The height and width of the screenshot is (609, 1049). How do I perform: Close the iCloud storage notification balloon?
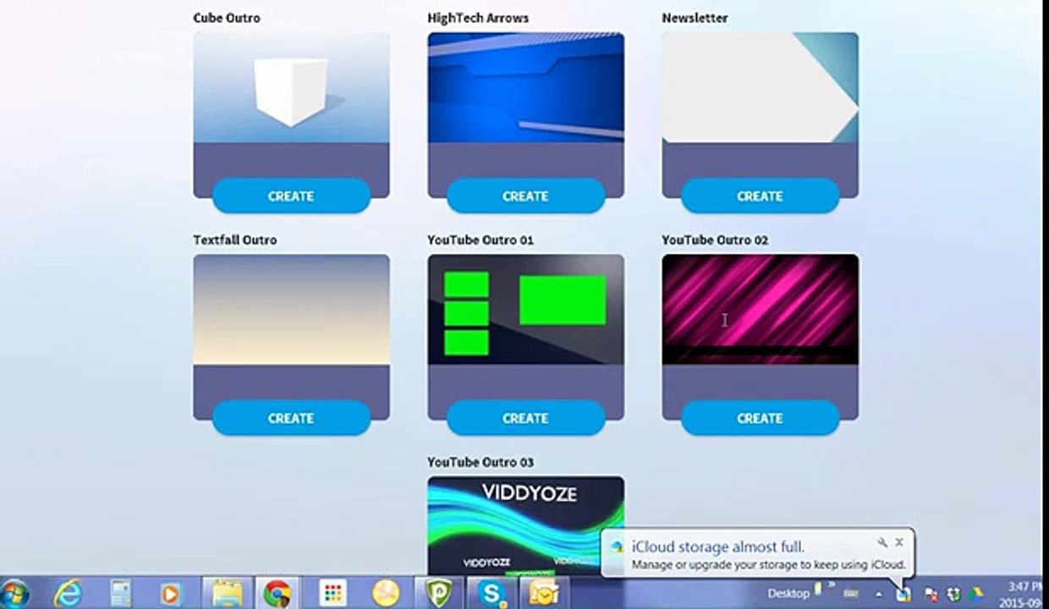click(899, 543)
